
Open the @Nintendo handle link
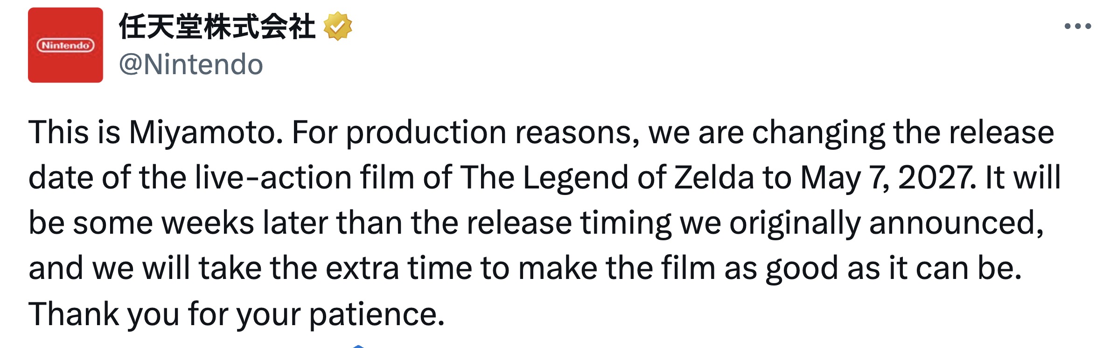[x=191, y=64]
